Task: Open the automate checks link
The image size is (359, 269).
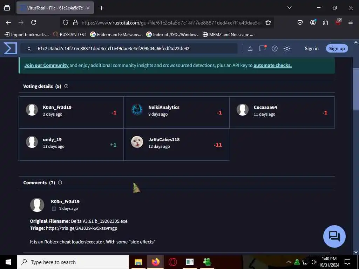Action: [272, 65]
